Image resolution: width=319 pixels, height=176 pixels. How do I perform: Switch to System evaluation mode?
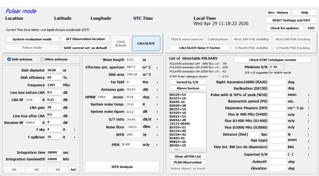click(32, 39)
